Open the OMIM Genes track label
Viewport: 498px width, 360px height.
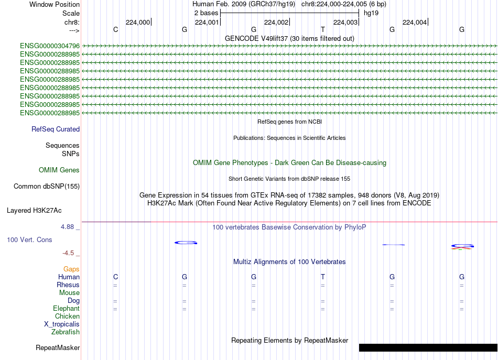click(x=59, y=170)
